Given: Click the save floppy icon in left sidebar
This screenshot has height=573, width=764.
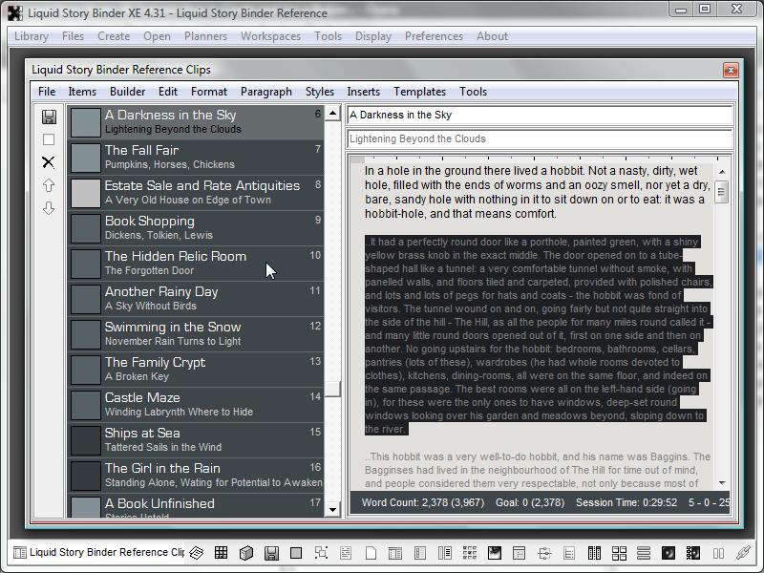Looking at the screenshot, I should click(x=49, y=117).
